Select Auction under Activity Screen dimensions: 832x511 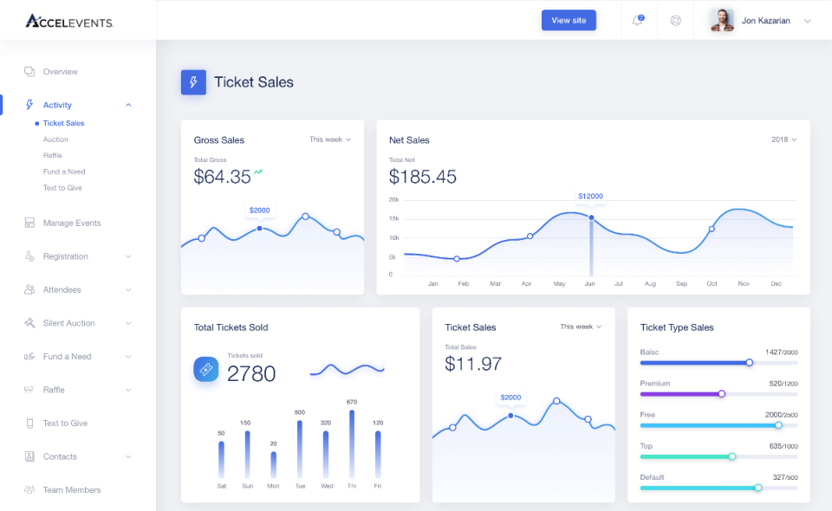click(x=55, y=139)
